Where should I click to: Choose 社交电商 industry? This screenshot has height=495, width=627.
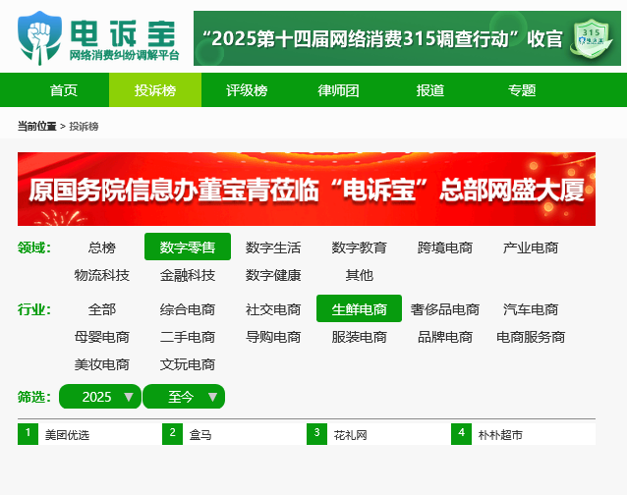click(x=273, y=308)
